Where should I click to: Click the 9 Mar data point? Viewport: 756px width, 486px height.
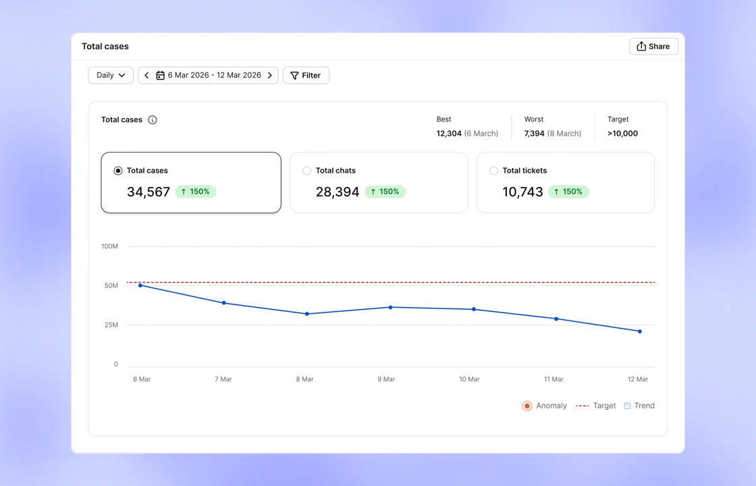click(x=391, y=307)
